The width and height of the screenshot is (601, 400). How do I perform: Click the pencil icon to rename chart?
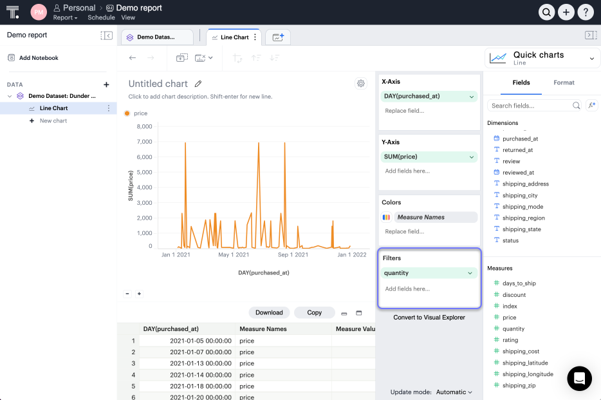coord(198,84)
